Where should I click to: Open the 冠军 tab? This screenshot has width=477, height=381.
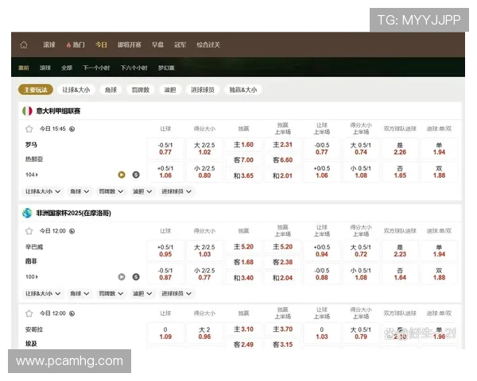[x=180, y=45]
